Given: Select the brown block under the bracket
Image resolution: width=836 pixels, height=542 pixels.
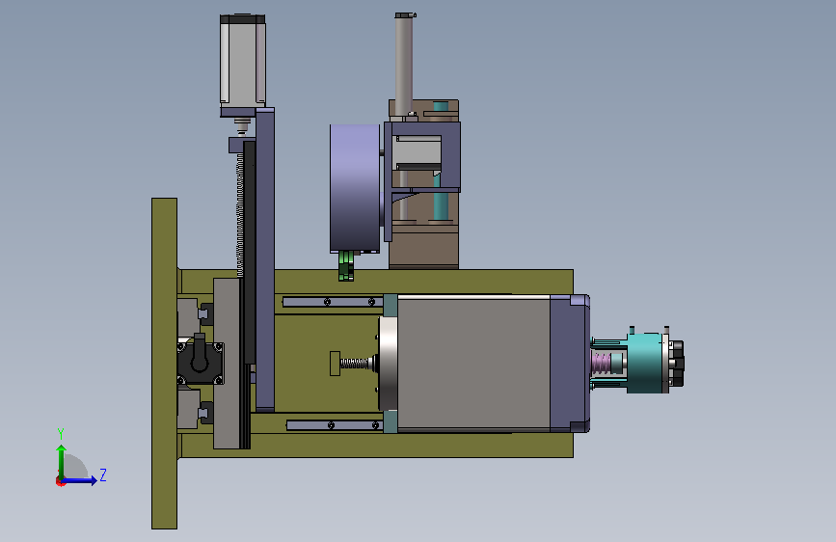Looking at the screenshot, I should pos(424,247).
